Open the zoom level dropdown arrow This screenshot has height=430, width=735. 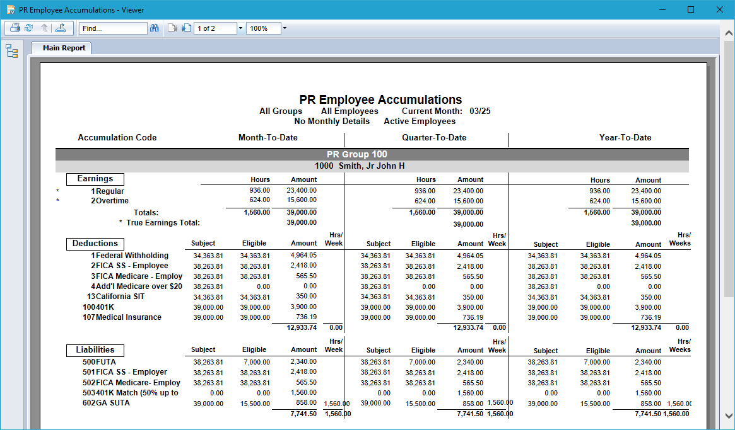[x=285, y=28]
